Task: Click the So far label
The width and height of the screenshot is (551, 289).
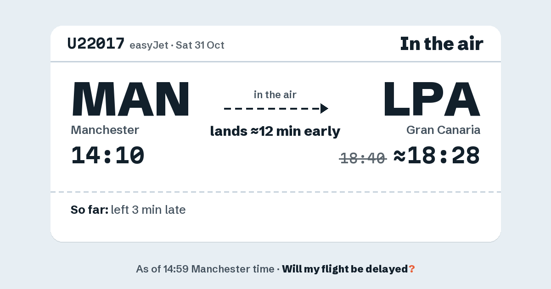Action: [x=90, y=210]
